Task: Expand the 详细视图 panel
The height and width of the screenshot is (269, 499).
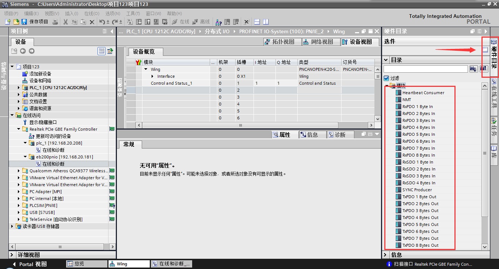Action: [12, 255]
